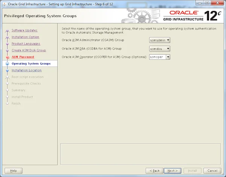Select the Operating System Groups step

[x=31, y=63]
